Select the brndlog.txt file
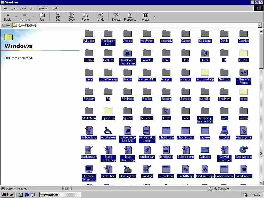This screenshot has width=264, height=198. coord(166,152)
